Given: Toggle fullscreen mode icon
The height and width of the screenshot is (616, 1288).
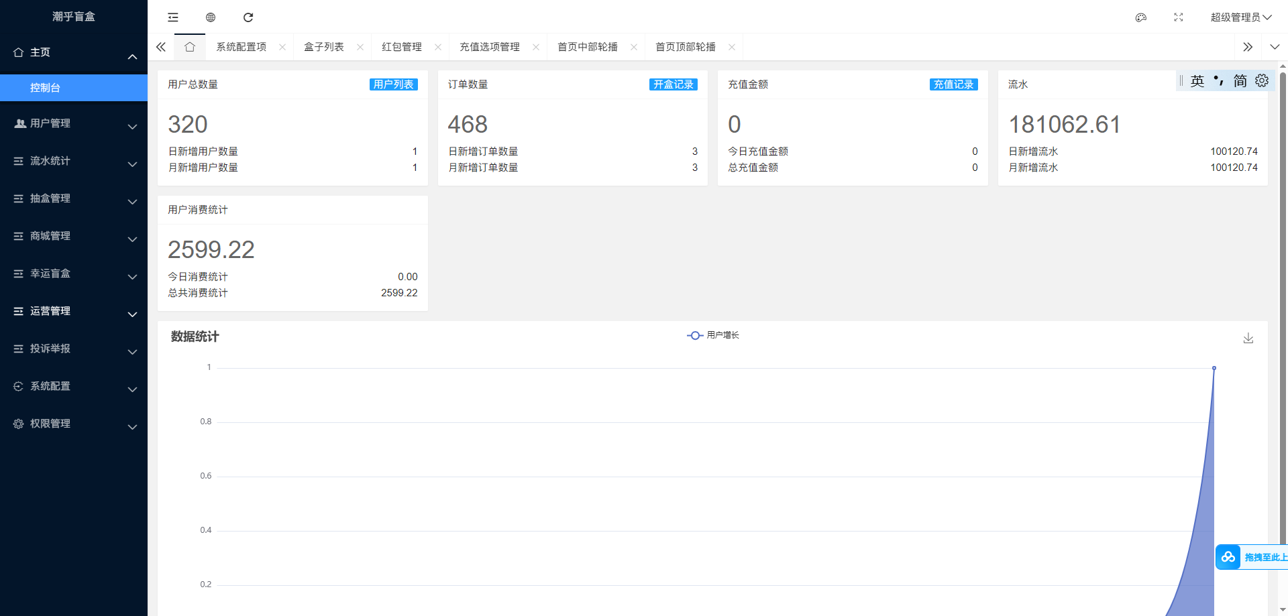Looking at the screenshot, I should (1179, 17).
